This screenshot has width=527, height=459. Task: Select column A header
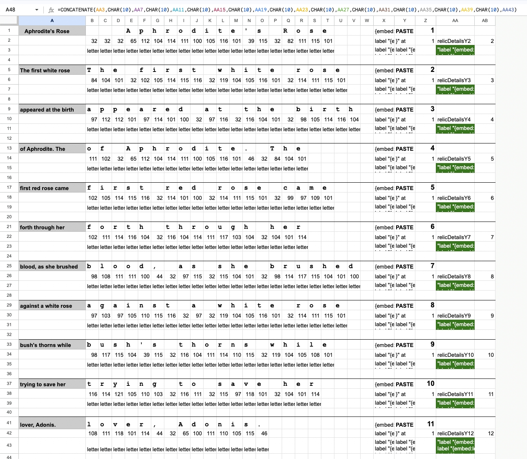pyautogui.click(x=52, y=20)
